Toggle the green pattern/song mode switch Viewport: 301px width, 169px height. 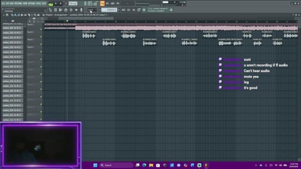(51, 4)
